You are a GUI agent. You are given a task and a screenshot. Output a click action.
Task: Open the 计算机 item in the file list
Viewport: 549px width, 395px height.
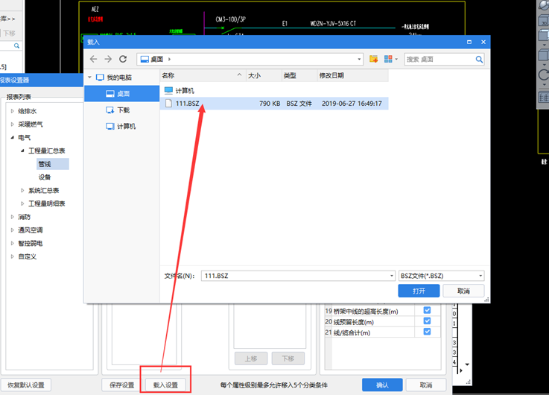[x=183, y=90]
